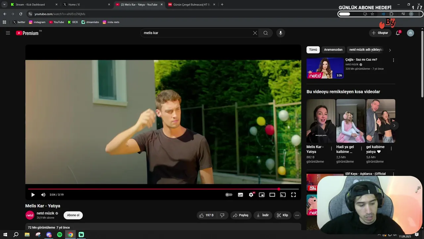The image size is (424, 239).
Task: Like the video with 197 B likes
Action: point(207,215)
